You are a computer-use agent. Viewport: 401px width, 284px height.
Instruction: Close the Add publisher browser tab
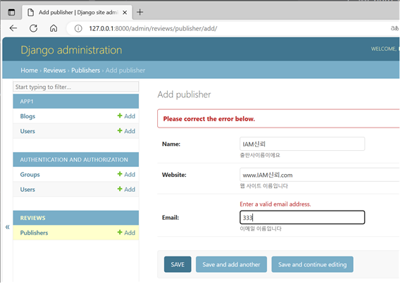pos(125,12)
